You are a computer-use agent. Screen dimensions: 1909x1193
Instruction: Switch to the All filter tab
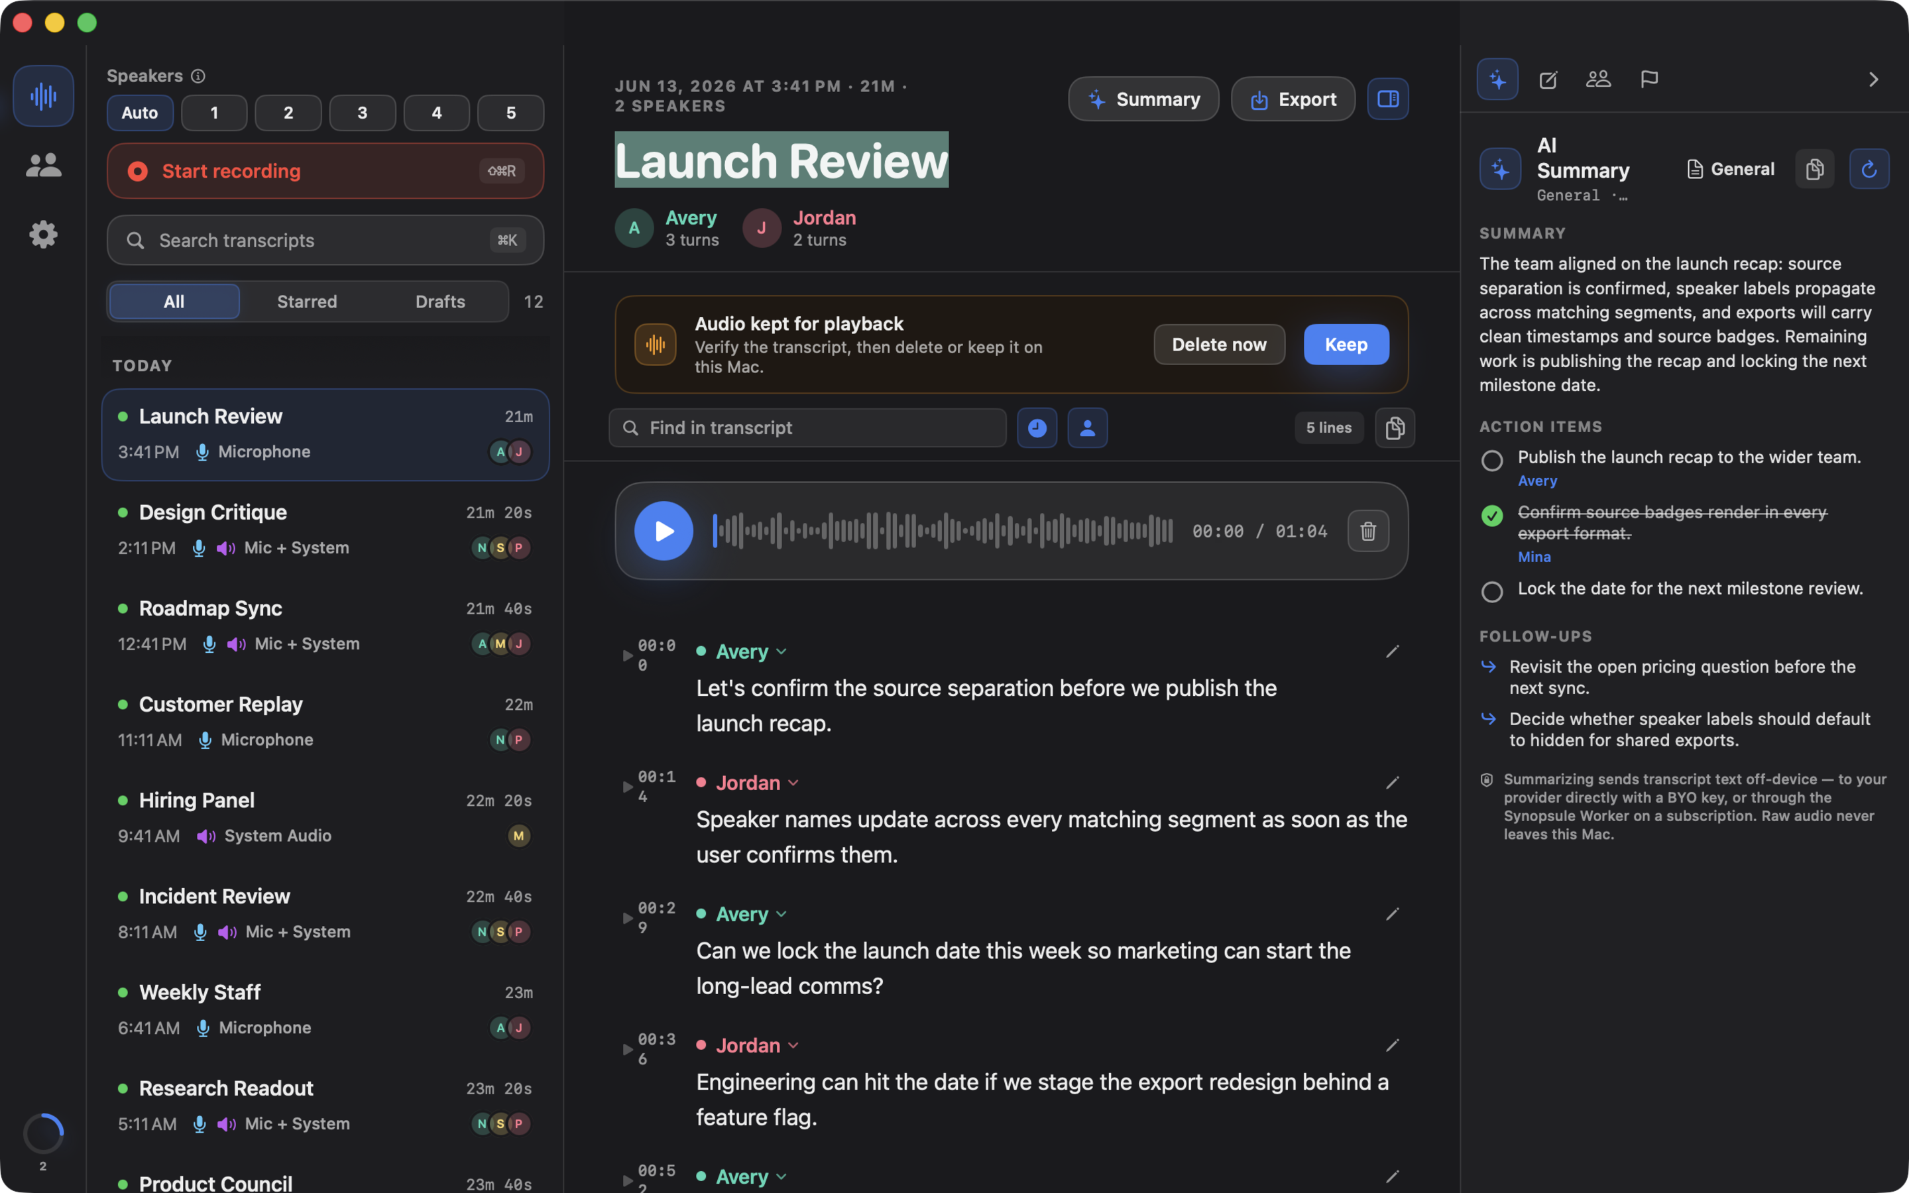pos(174,302)
